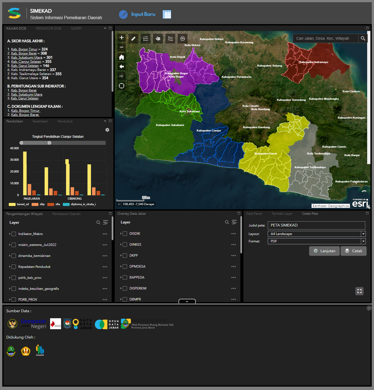Open the ruler measurement tool

pyautogui.click(x=133, y=39)
